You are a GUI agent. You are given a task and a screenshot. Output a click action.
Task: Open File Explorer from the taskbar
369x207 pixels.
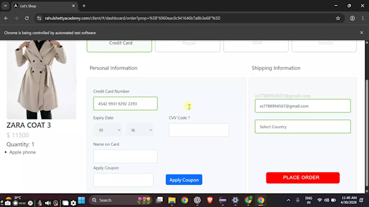[x=172, y=200]
